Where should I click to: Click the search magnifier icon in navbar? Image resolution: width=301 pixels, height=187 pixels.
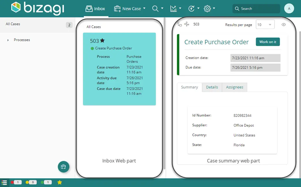coord(155,9)
